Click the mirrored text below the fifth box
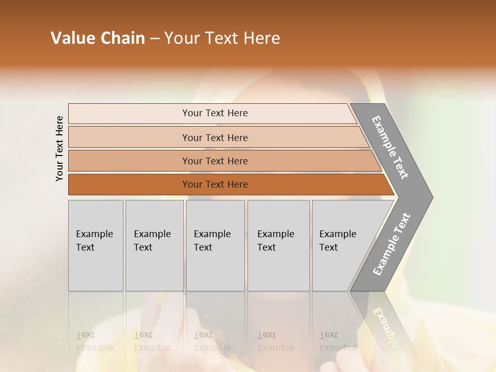Image resolution: width=496 pixels, height=372 pixels. pyautogui.click(x=338, y=342)
